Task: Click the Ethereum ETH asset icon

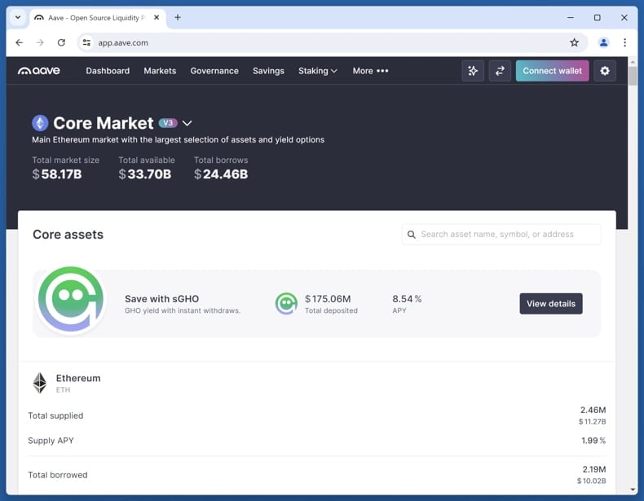Action: tap(40, 383)
